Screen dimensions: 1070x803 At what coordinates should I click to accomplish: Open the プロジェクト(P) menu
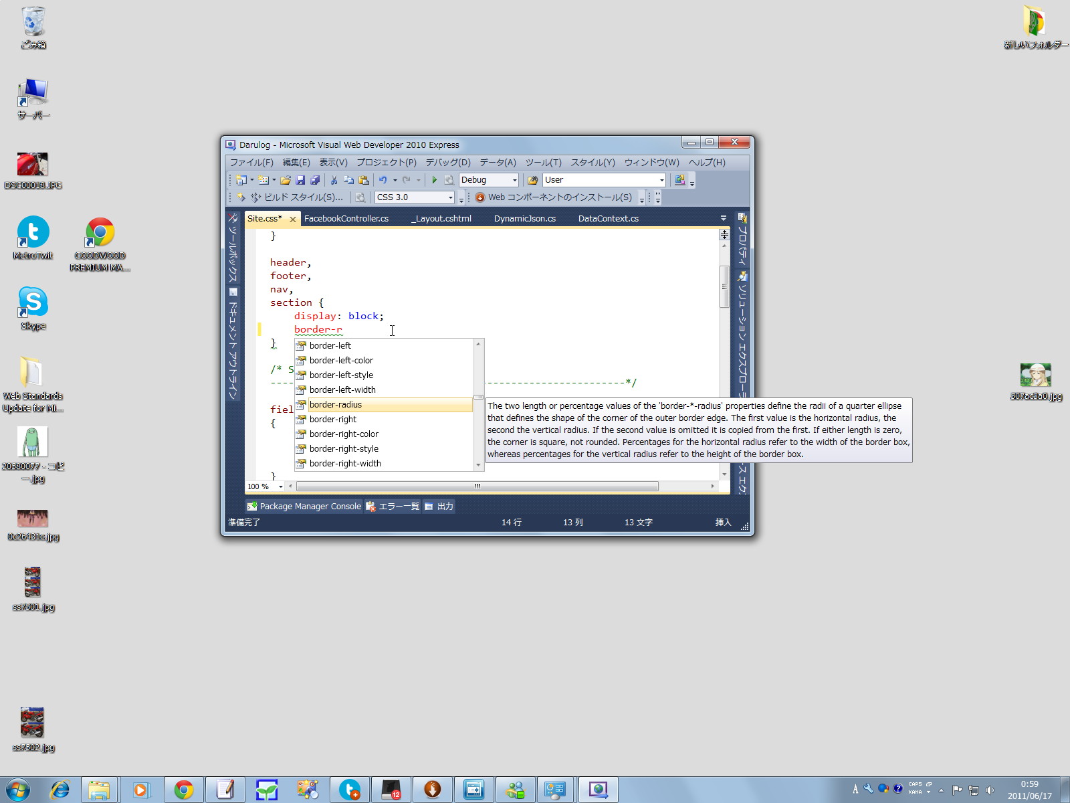(x=387, y=163)
